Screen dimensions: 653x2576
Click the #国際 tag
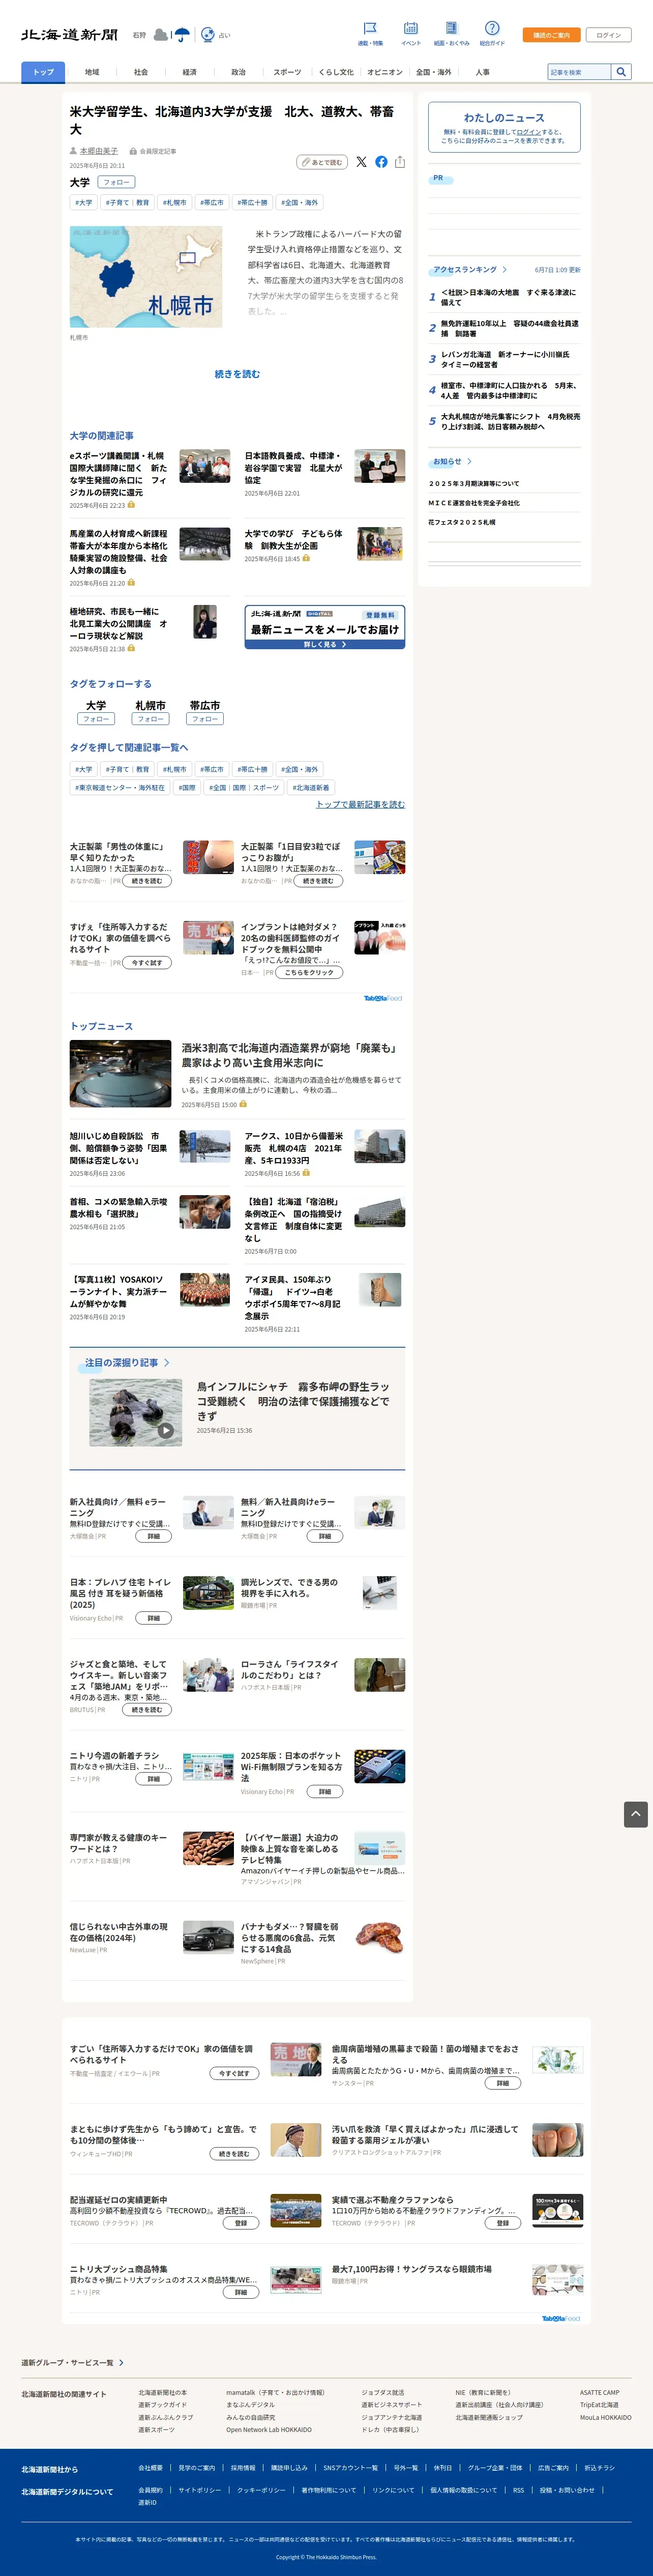tap(187, 787)
